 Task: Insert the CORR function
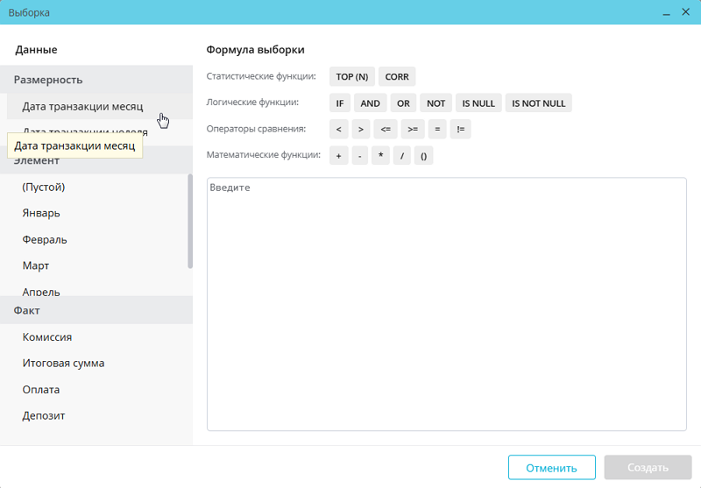pyautogui.click(x=397, y=77)
